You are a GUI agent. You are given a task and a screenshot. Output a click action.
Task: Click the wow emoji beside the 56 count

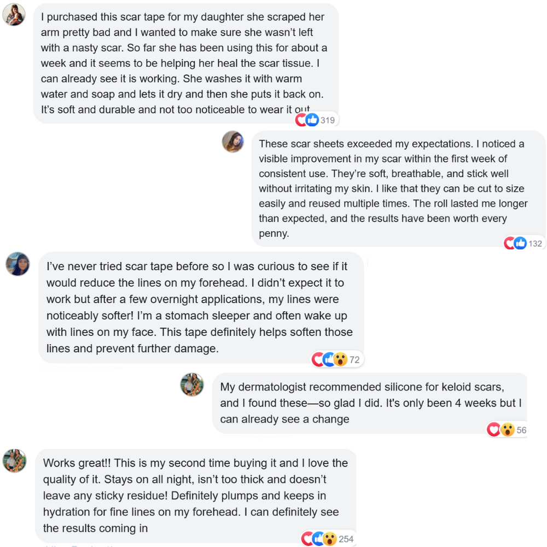[507, 430]
